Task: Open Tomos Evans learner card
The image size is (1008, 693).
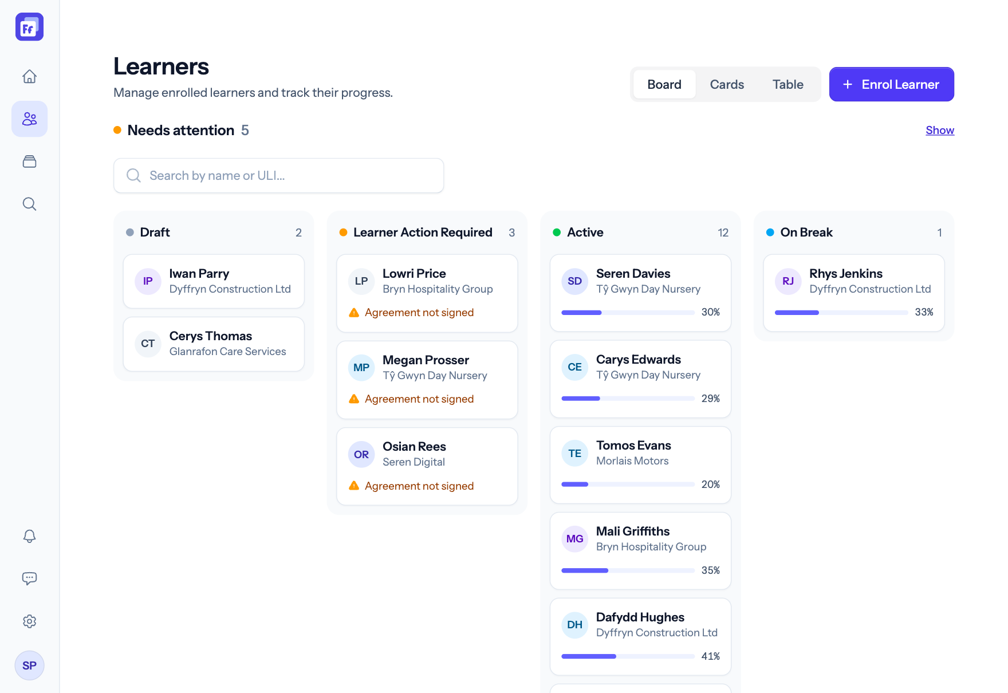Action: point(640,465)
